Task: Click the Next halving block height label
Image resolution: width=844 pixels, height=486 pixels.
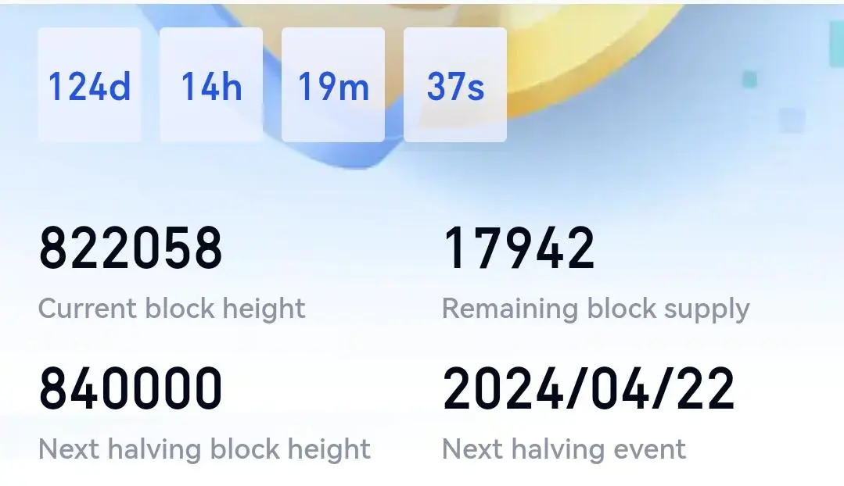Action: (204, 449)
